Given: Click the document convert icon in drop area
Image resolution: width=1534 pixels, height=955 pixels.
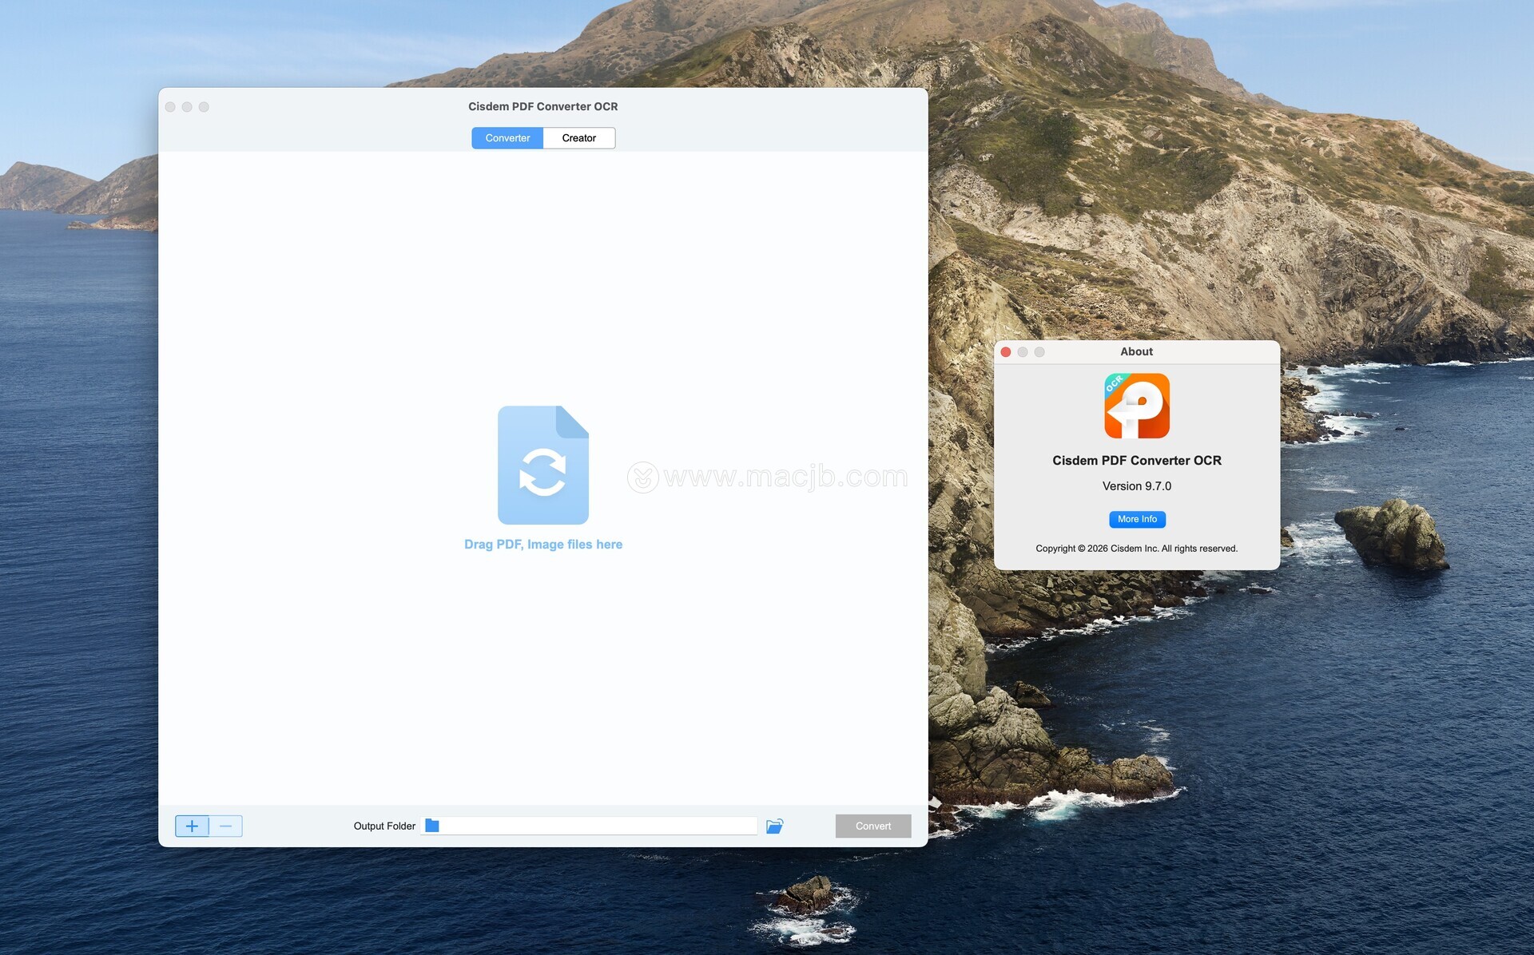Looking at the screenshot, I should [543, 465].
